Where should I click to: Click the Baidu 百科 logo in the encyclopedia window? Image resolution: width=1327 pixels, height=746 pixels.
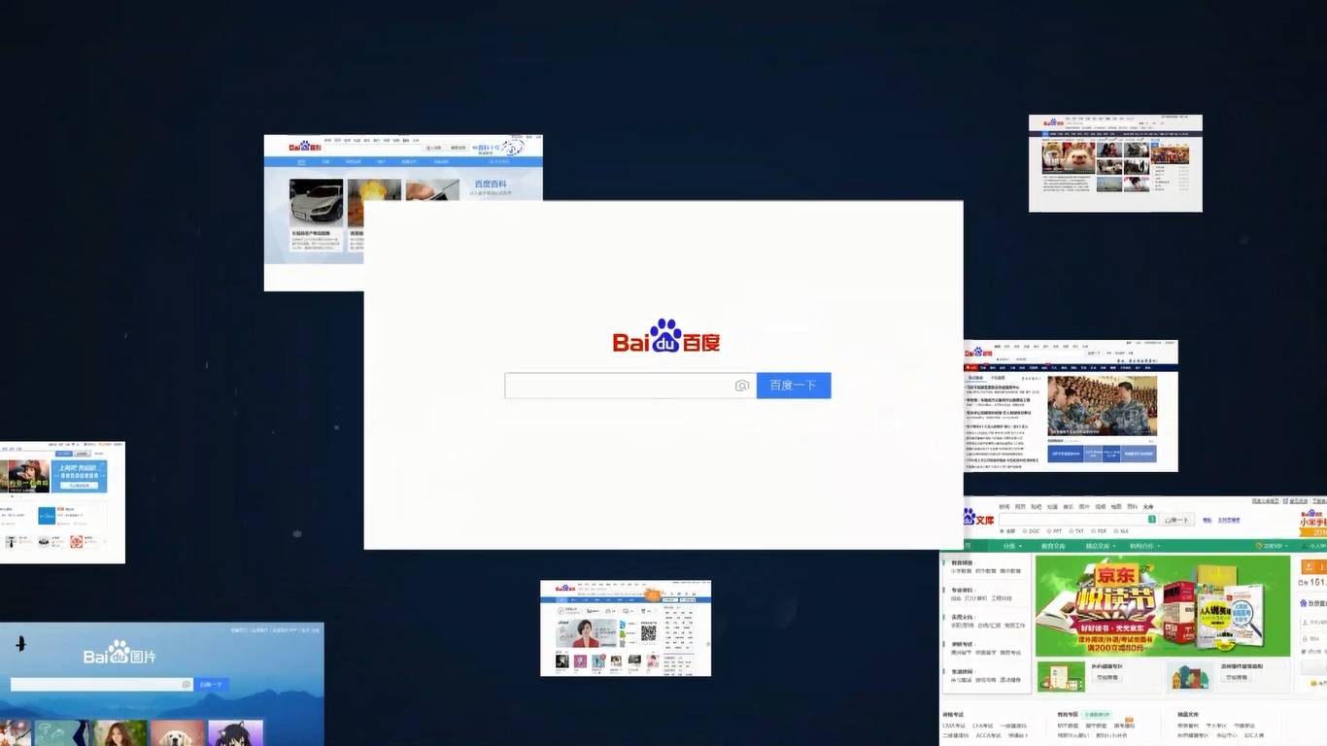[304, 148]
